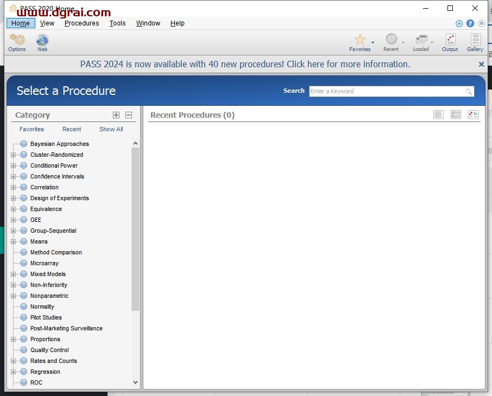Screen dimensions: 492x396
Task: Expand all categories plus icon
Action: (x=116, y=115)
